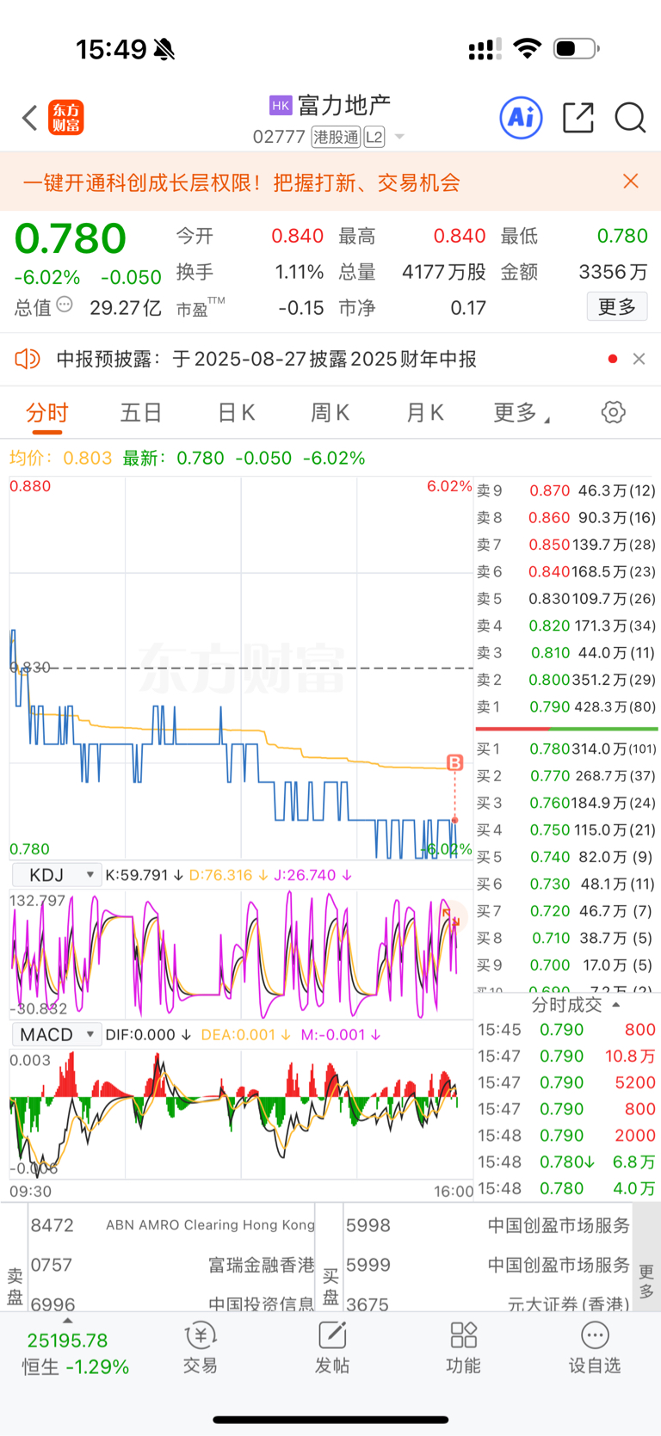Tap the L2 level tag
The width and height of the screenshot is (661, 1436).
point(374,137)
